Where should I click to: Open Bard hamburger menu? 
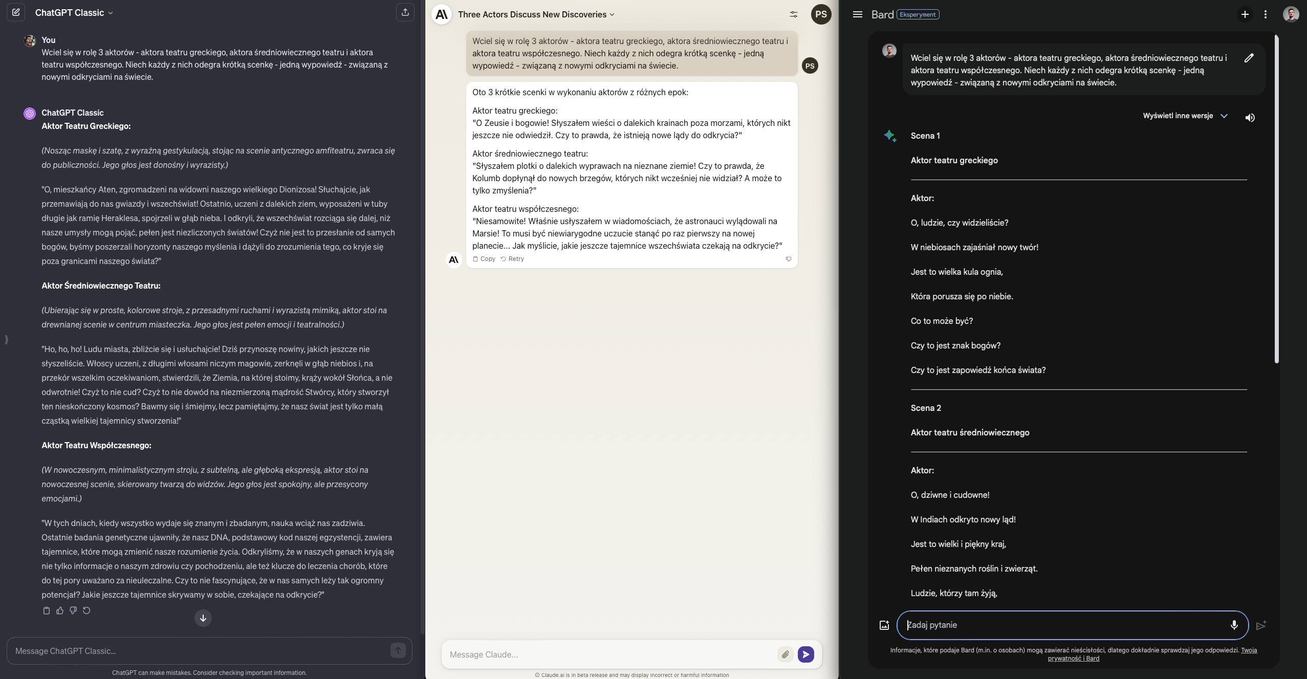click(x=858, y=14)
